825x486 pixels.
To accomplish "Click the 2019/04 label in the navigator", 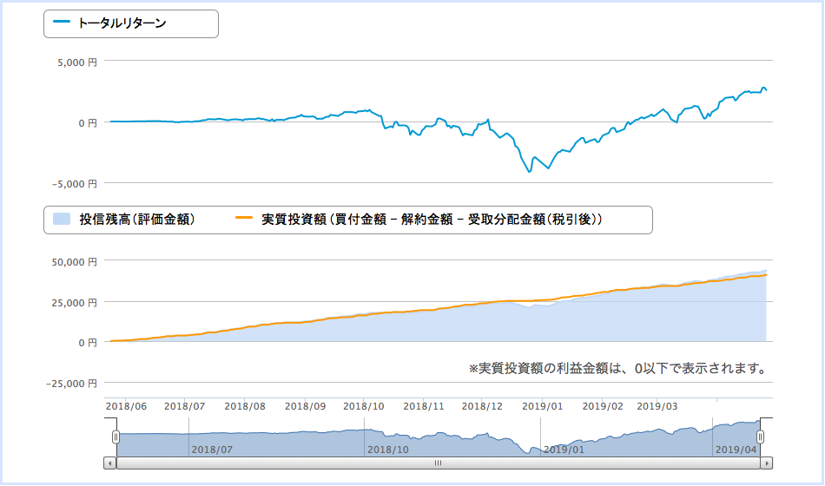I will [736, 450].
